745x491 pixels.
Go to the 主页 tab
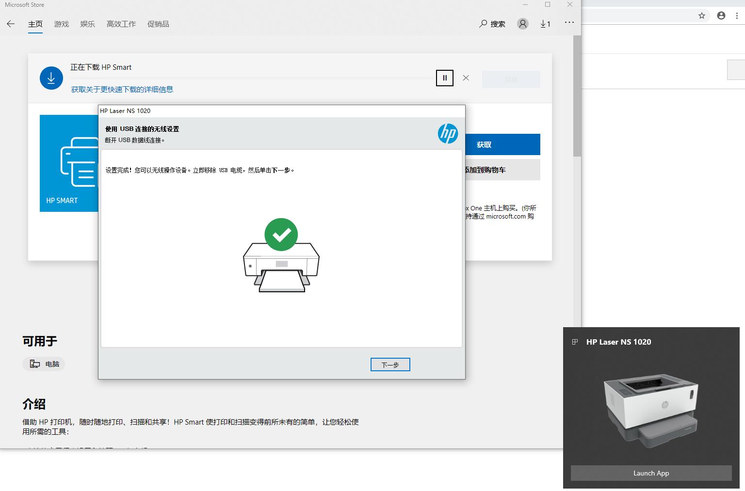pos(35,24)
